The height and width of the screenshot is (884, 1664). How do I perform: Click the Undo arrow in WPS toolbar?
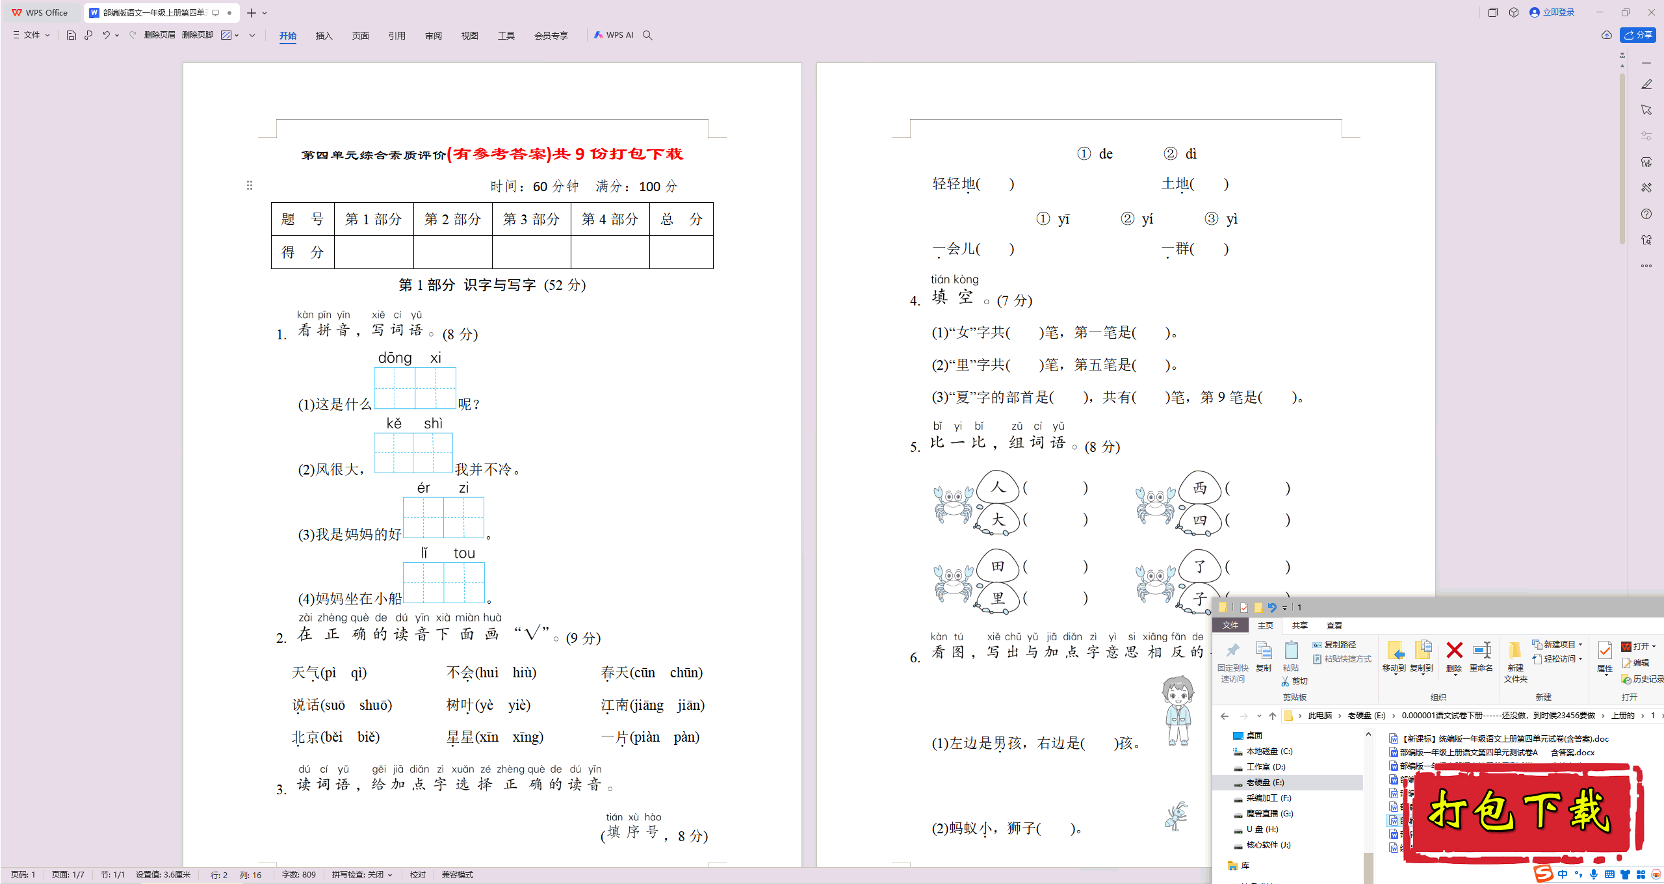point(106,35)
